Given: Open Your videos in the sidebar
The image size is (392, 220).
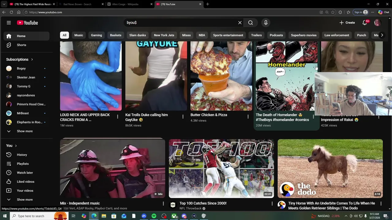Looking at the screenshot, I should point(26,191).
